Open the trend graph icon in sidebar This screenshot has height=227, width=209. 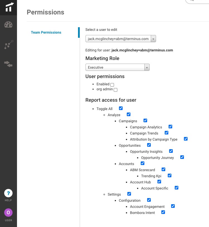coord(9,44)
